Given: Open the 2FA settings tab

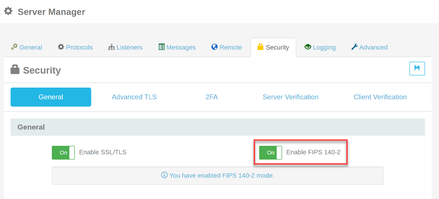Looking at the screenshot, I should 211,97.
